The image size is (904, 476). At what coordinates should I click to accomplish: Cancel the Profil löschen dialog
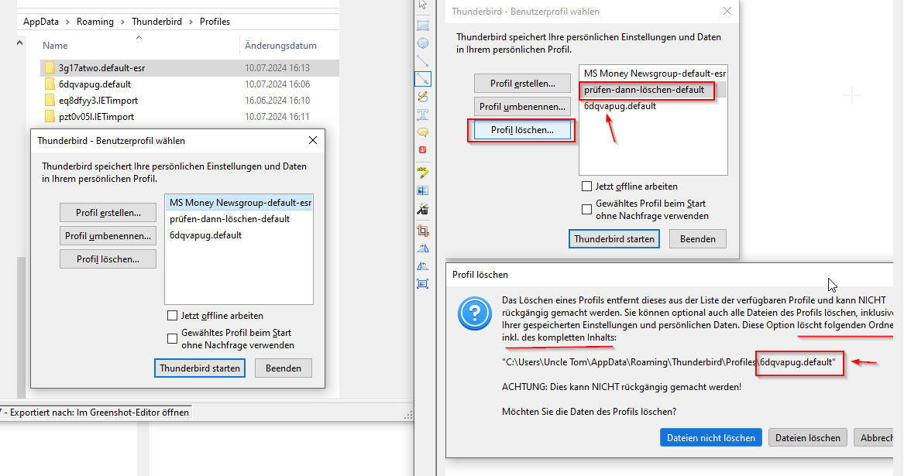point(874,437)
